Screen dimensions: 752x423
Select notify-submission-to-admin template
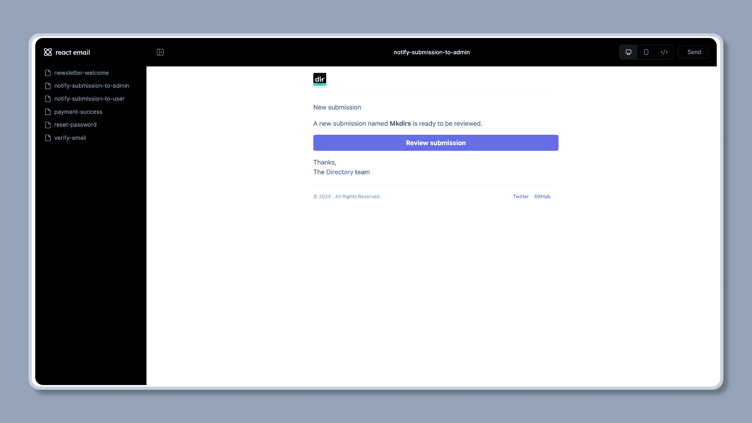pyautogui.click(x=91, y=85)
